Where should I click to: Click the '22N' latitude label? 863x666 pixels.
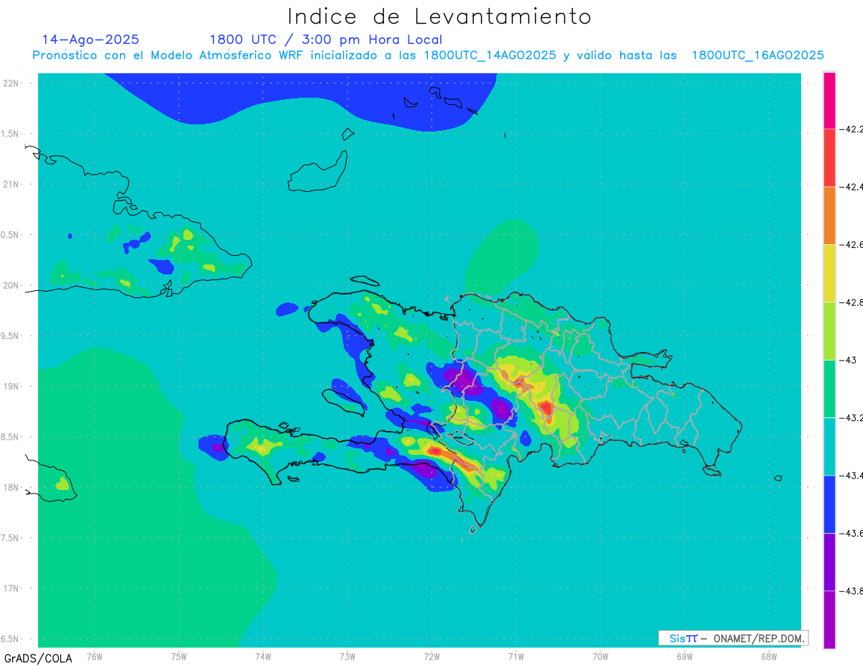[12, 83]
